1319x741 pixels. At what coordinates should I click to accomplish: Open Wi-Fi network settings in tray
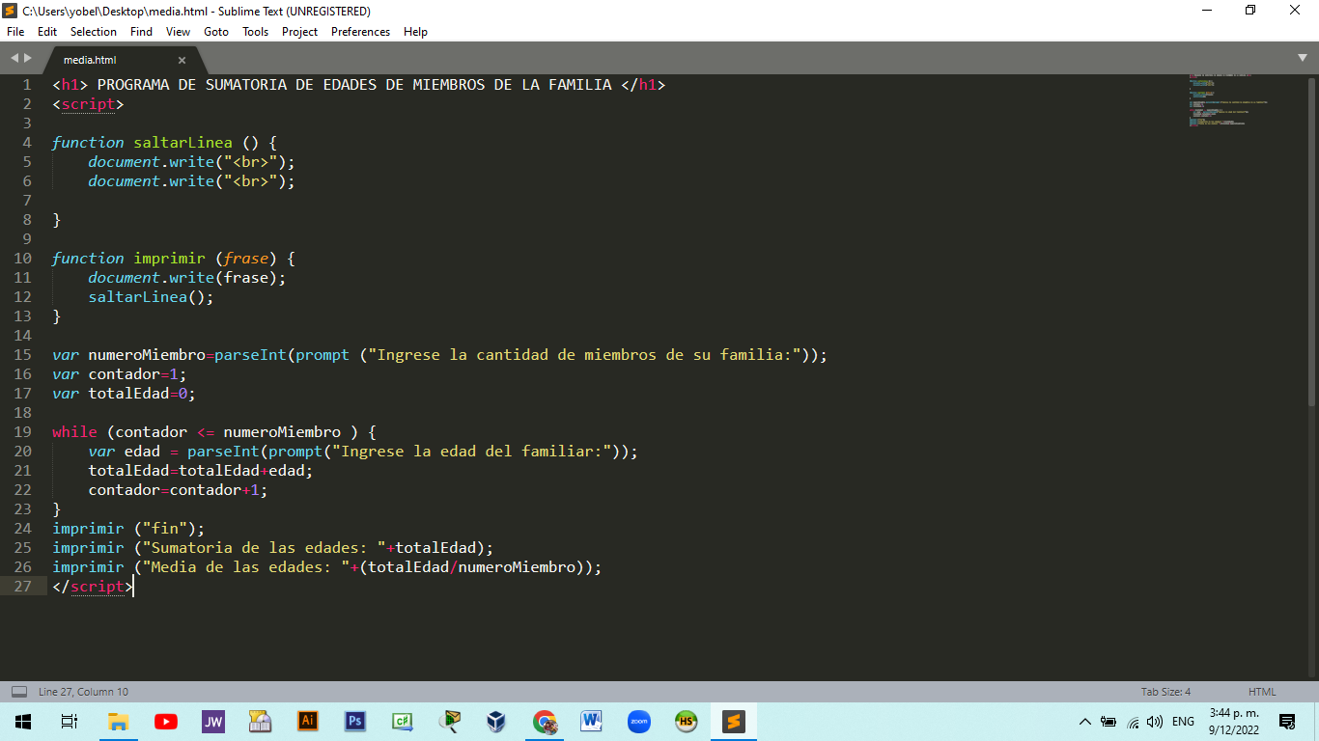[1133, 722]
